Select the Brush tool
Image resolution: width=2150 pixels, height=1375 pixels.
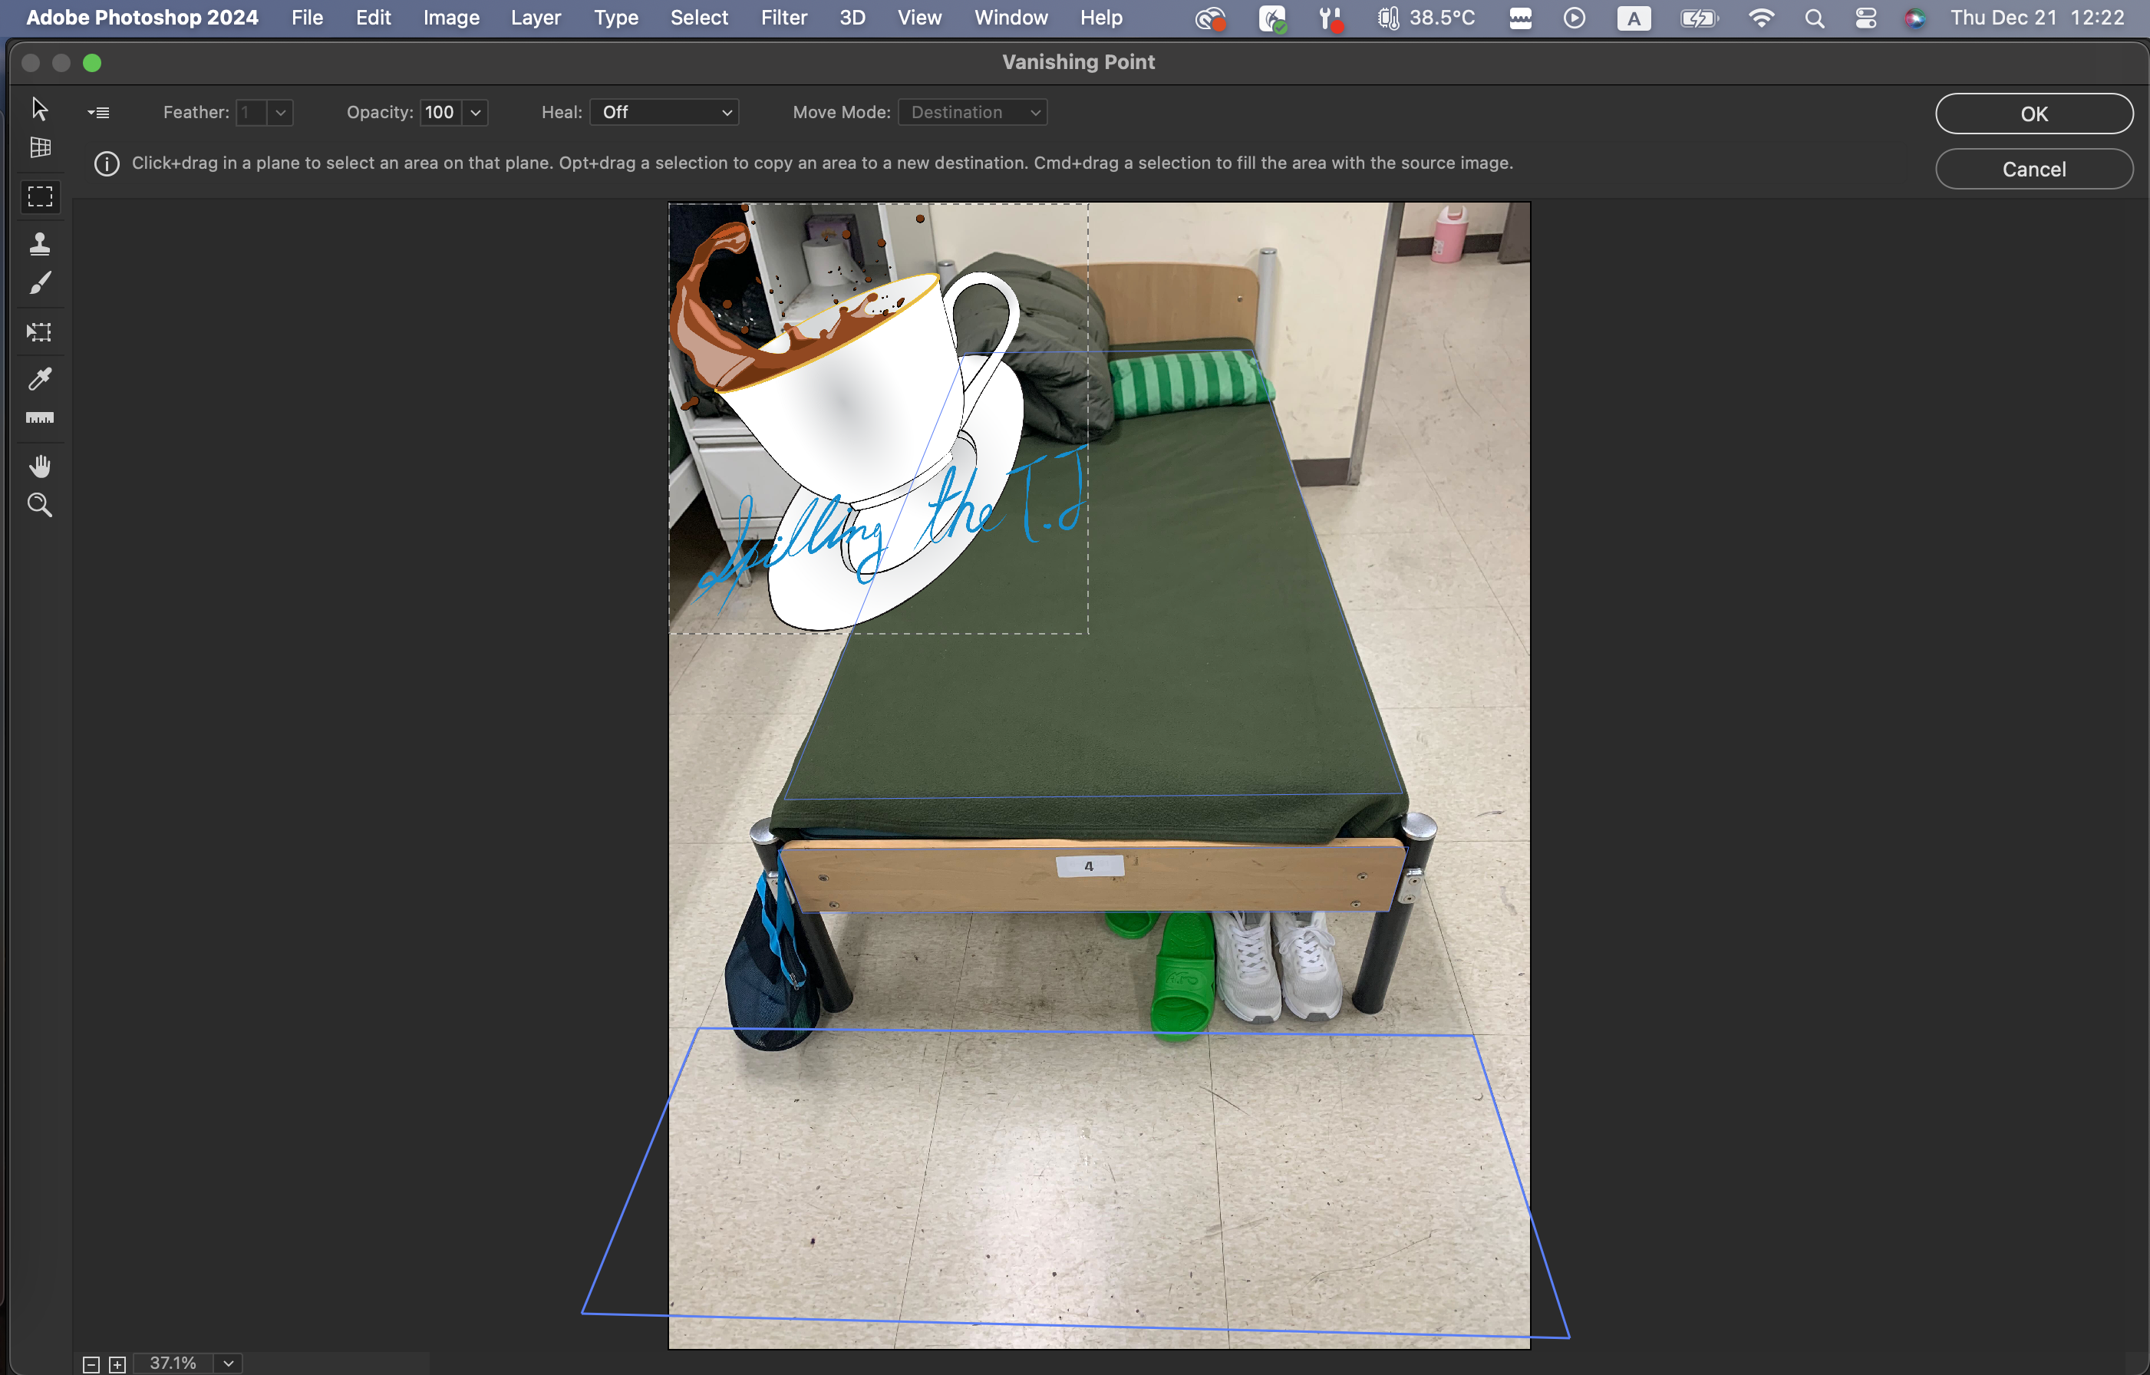coord(39,283)
